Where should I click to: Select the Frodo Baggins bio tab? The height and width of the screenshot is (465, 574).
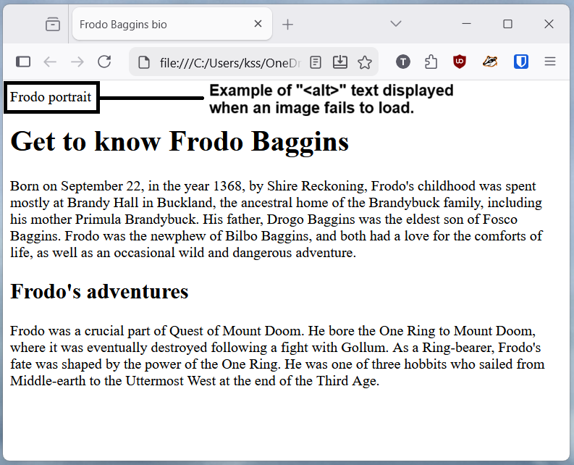(172, 24)
